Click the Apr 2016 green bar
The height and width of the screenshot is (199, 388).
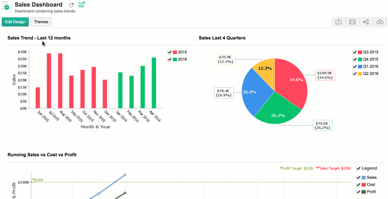(154, 83)
